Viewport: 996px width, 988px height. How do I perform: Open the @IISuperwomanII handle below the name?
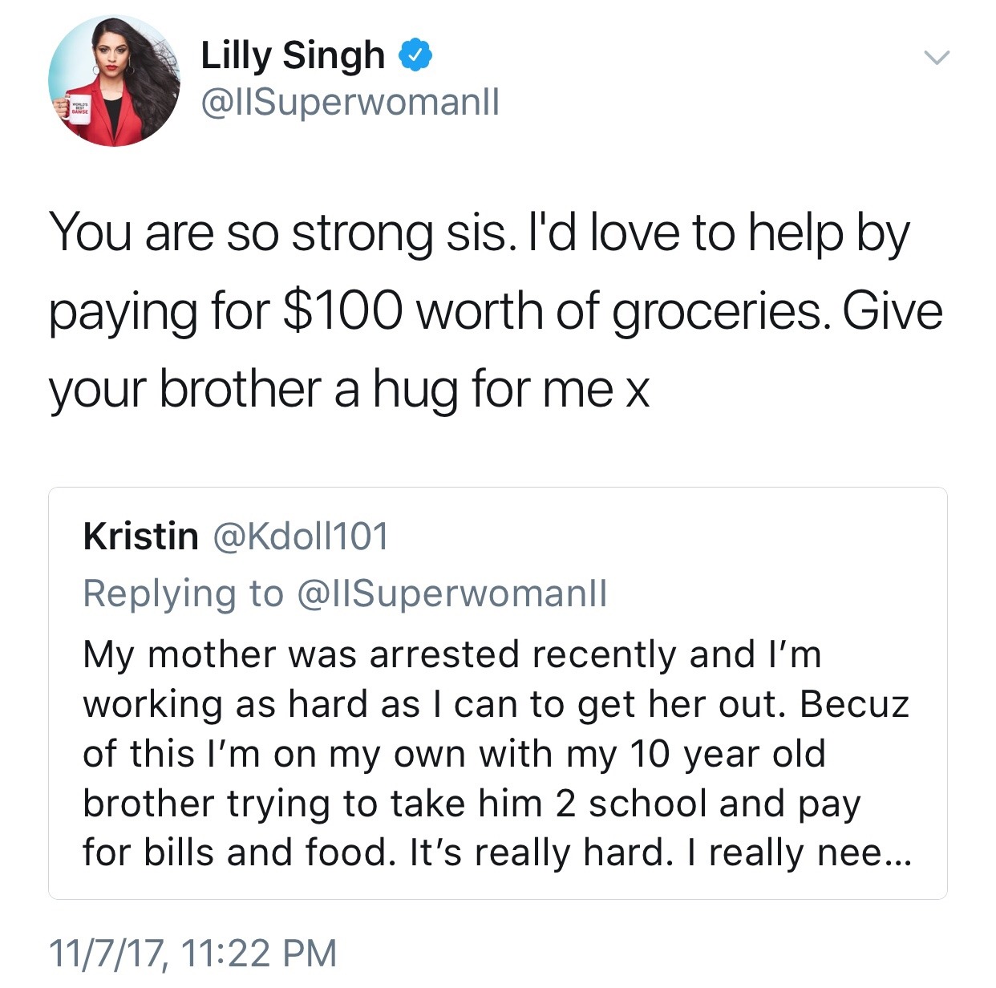tap(350, 102)
